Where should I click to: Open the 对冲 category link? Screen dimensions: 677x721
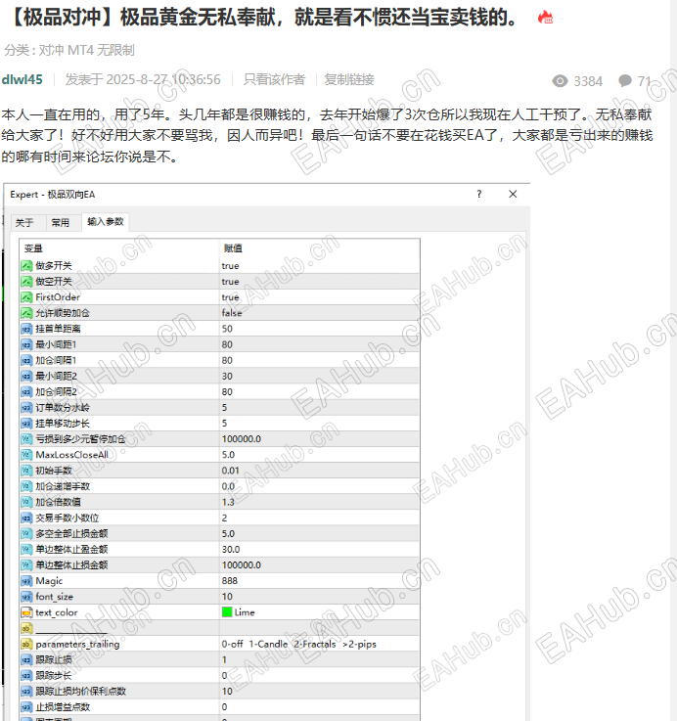[x=52, y=50]
